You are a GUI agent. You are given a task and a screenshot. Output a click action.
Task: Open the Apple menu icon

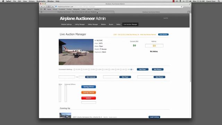[3, 1]
